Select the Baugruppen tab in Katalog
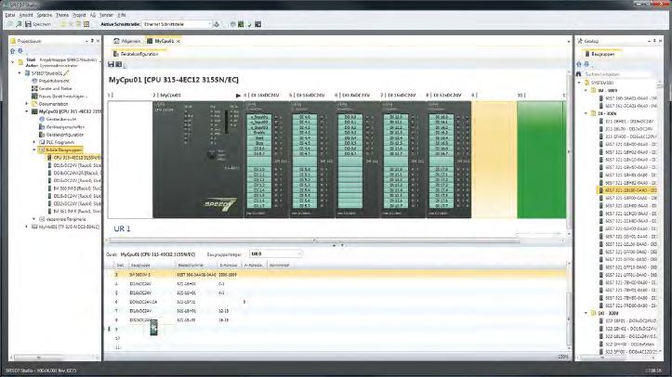Image resolution: width=672 pixels, height=377 pixels. (602, 54)
